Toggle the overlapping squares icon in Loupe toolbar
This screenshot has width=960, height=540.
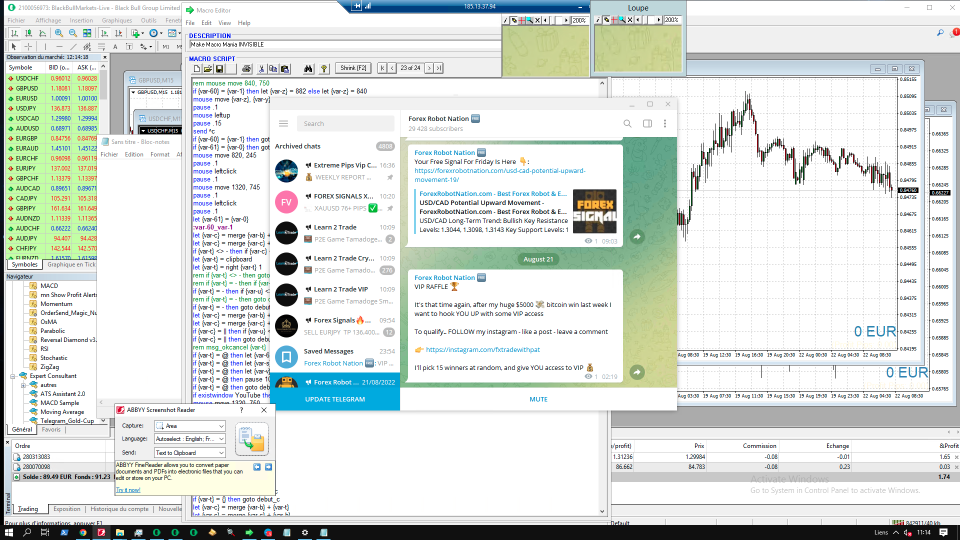click(606, 20)
